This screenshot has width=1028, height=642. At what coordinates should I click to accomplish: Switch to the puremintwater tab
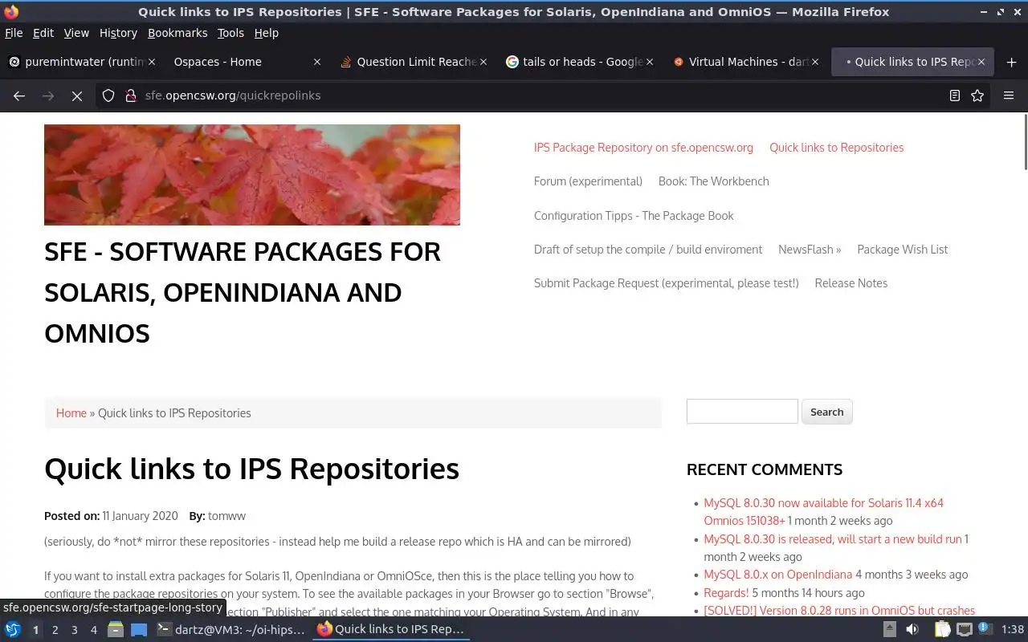click(80, 62)
